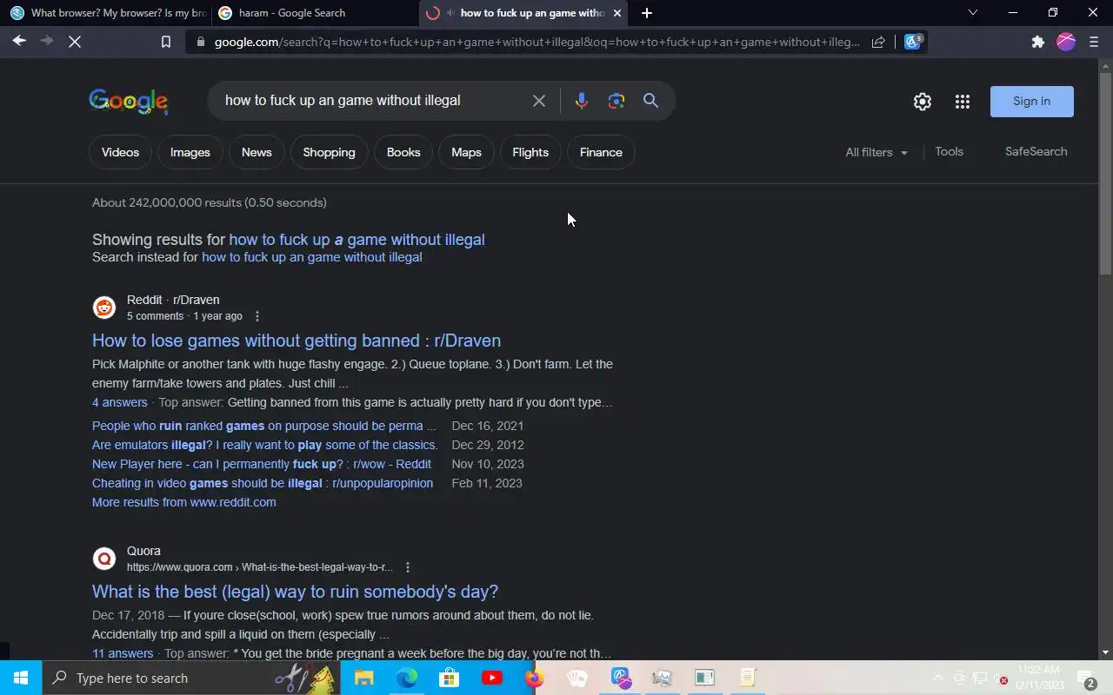Expand the All filters dropdown
Screen dimensions: 1113x695
tap(876, 152)
